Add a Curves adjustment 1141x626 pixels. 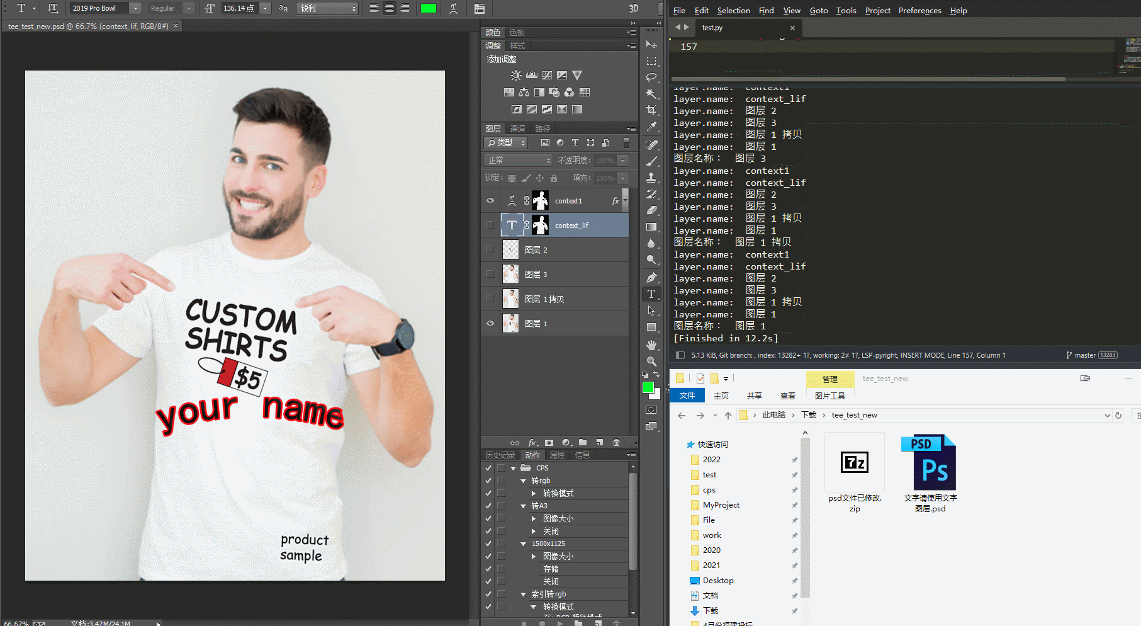click(x=547, y=76)
